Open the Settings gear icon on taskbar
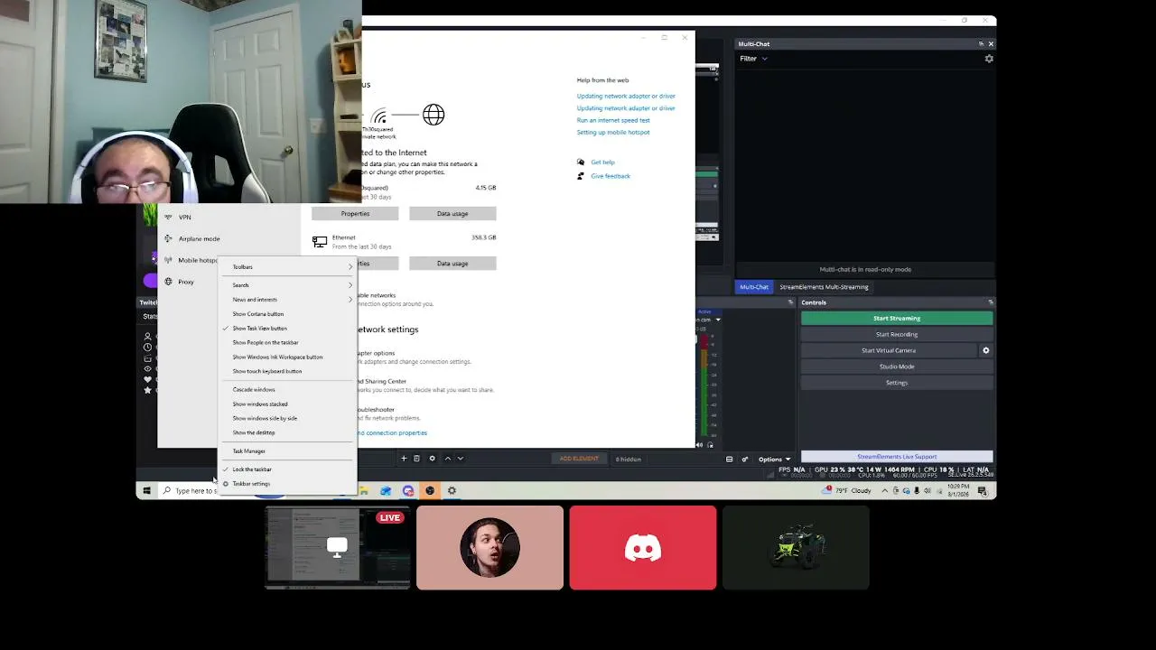Image resolution: width=1156 pixels, height=650 pixels. click(x=452, y=491)
